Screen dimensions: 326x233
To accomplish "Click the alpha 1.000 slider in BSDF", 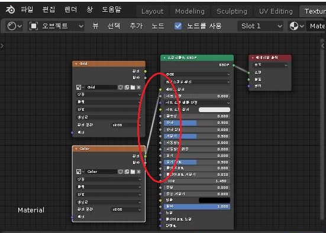I will [197, 206].
